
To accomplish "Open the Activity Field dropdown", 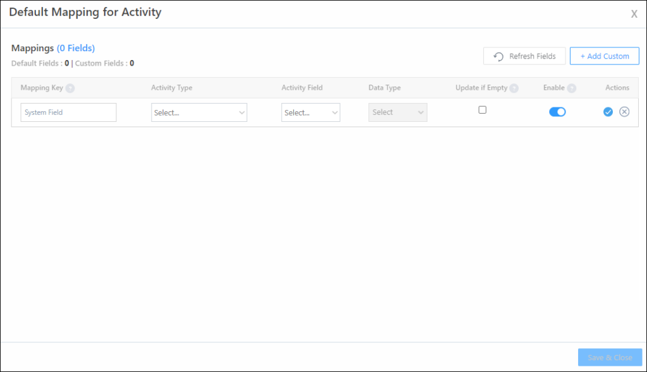I will click(310, 112).
